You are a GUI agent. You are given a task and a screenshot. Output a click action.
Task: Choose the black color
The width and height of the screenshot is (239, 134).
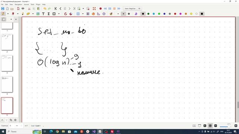(x=143, y=14)
